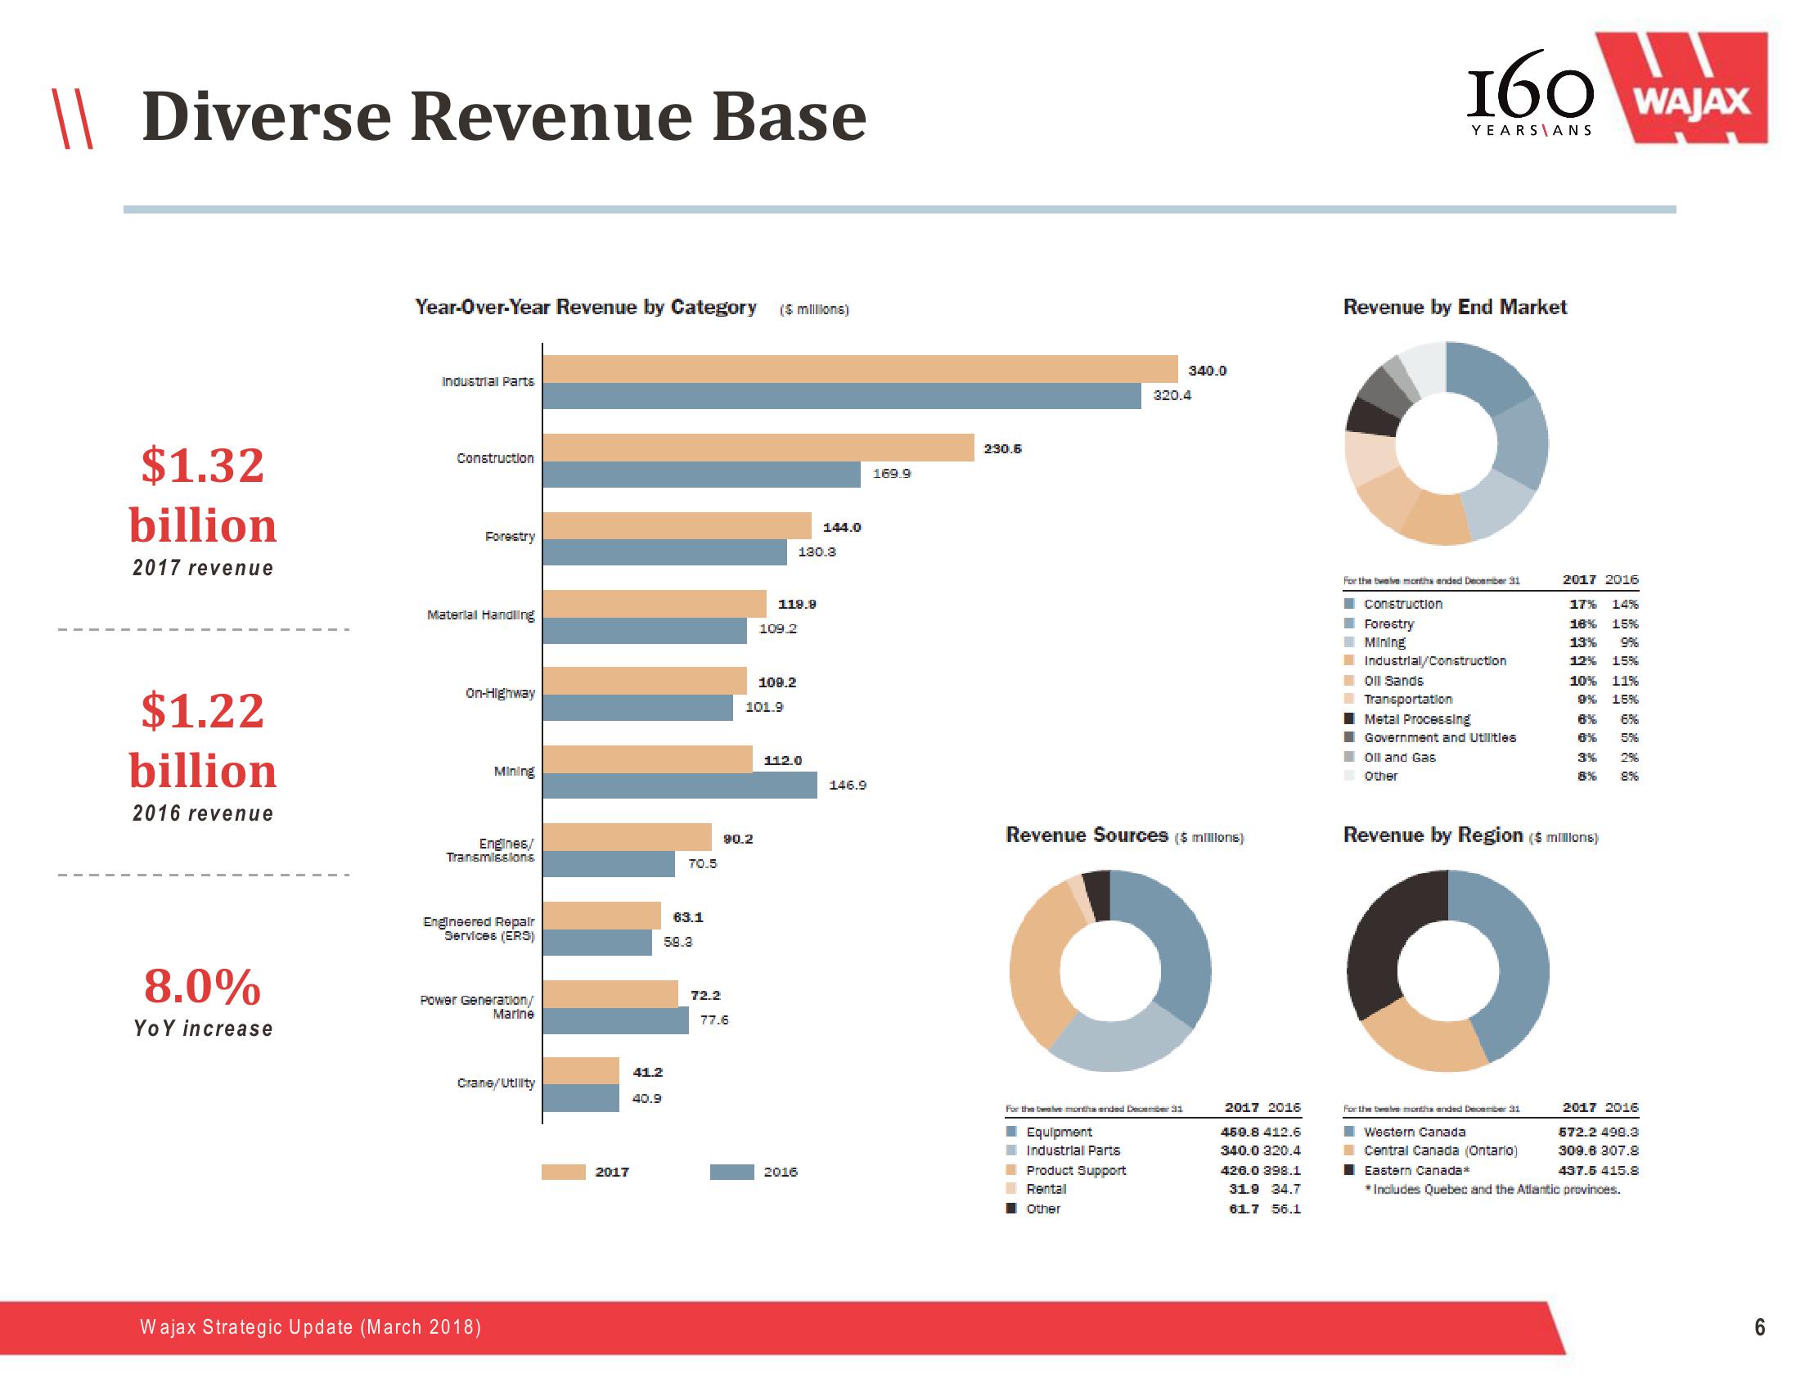Click the "2016 revenue" caption
Image resolution: width=1800 pixels, height=1391 pixels.
(203, 813)
